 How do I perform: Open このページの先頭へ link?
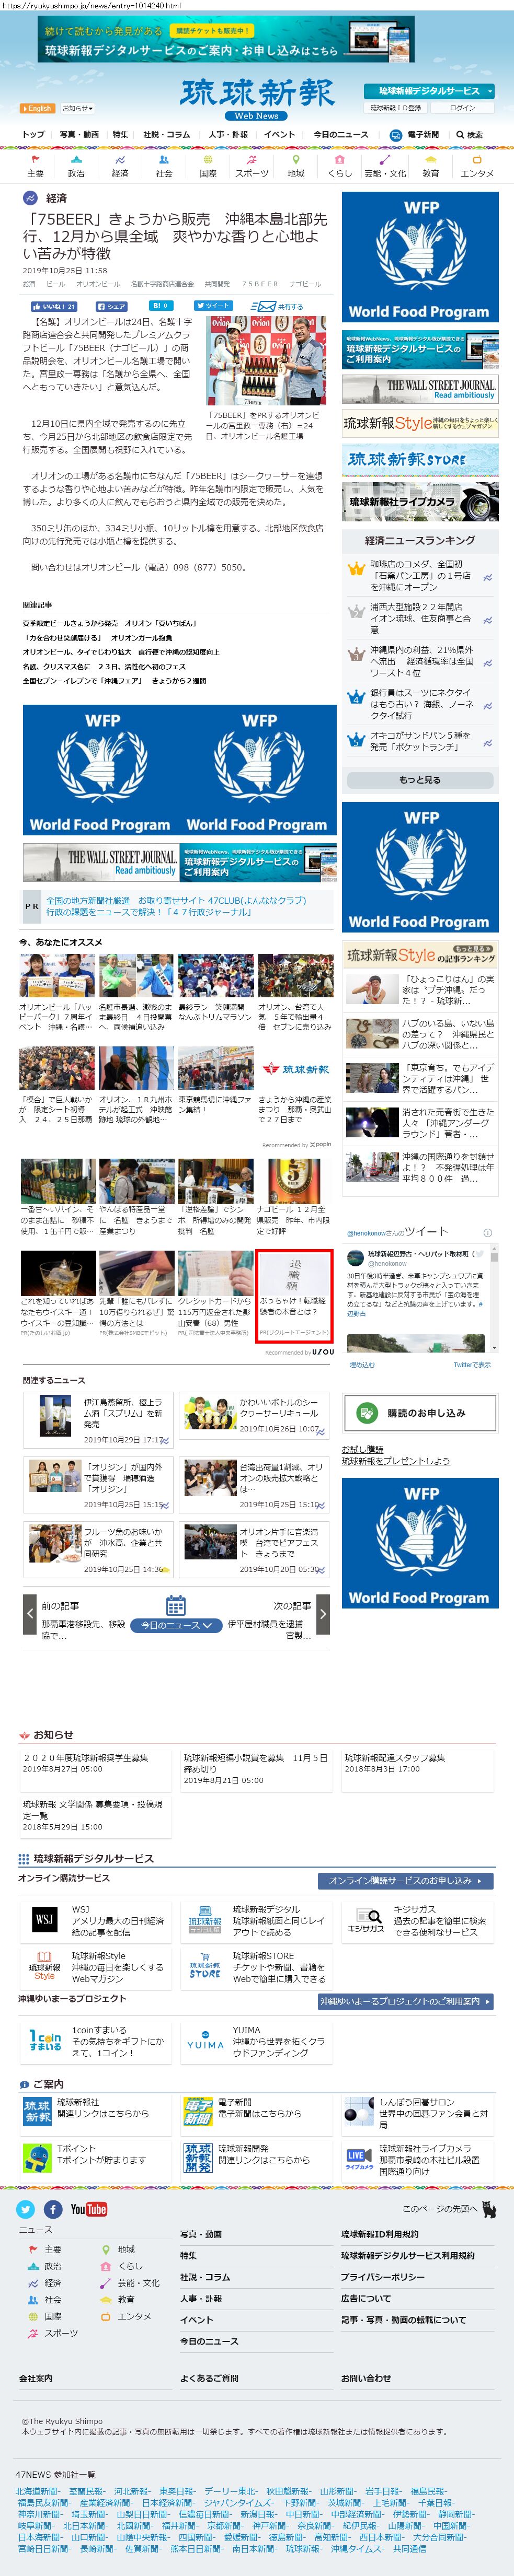tap(448, 2208)
